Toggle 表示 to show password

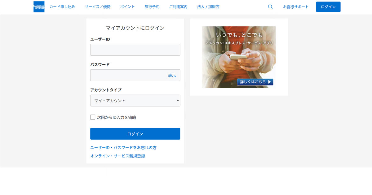(172, 75)
